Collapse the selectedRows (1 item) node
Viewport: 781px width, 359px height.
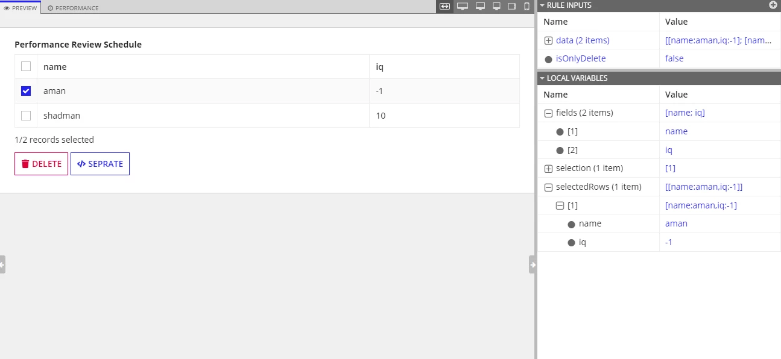pos(548,187)
